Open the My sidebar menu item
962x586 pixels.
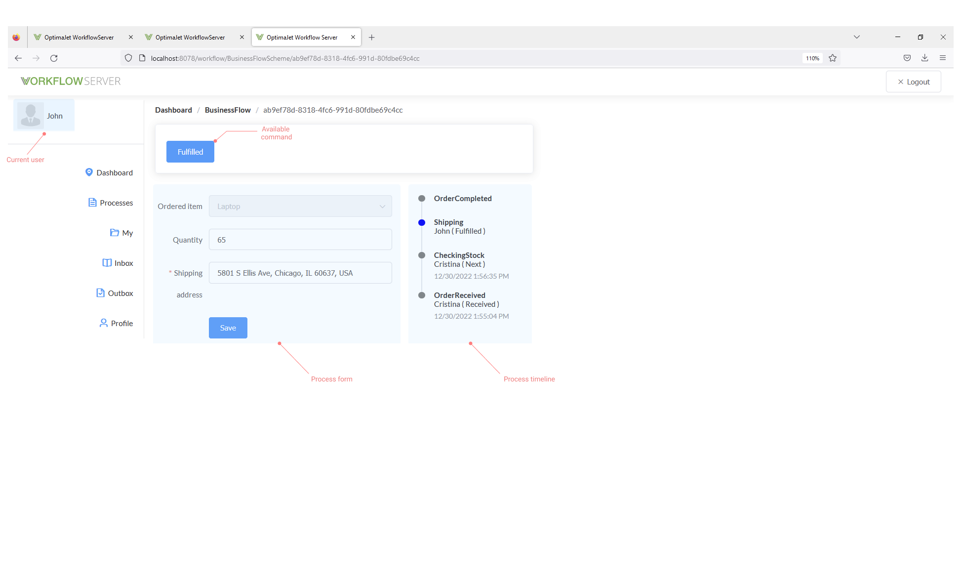click(121, 233)
